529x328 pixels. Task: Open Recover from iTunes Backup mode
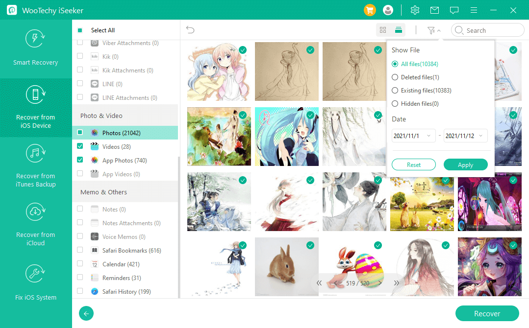coord(36,166)
